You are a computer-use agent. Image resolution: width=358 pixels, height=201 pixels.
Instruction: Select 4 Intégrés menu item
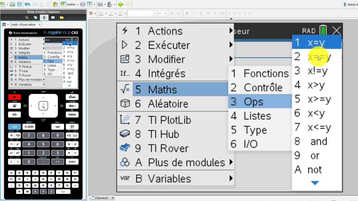(x=175, y=73)
